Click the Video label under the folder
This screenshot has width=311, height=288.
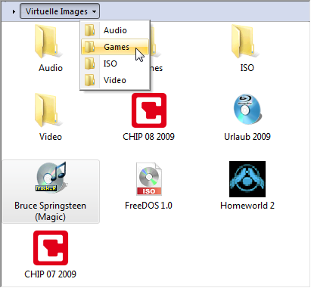pos(51,137)
